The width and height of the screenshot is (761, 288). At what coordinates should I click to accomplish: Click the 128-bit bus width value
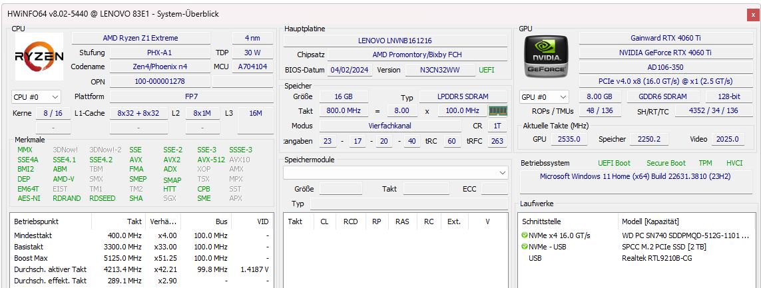click(x=729, y=96)
